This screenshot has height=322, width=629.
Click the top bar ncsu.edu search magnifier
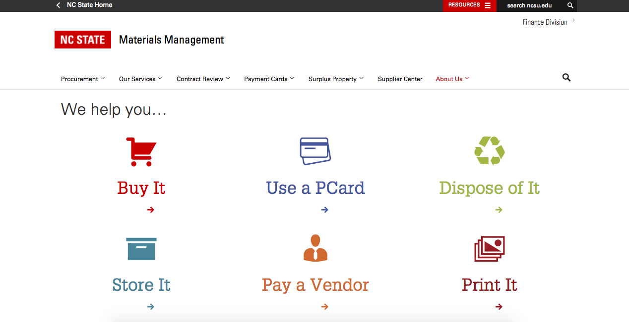(570, 5)
